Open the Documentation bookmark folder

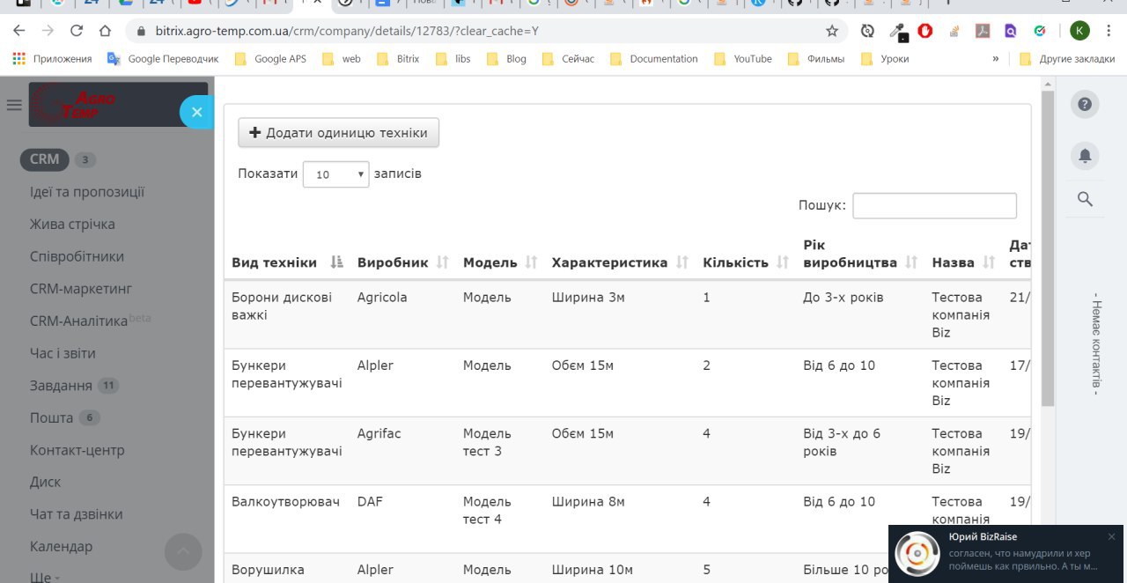(652, 59)
